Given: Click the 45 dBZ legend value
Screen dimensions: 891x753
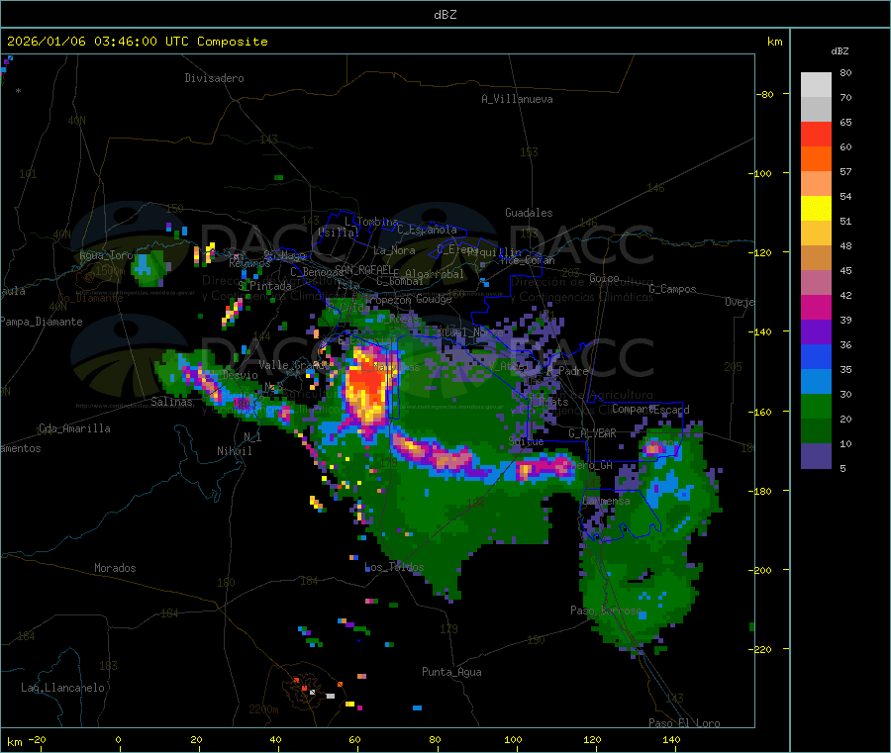Looking at the screenshot, I should [x=845, y=270].
